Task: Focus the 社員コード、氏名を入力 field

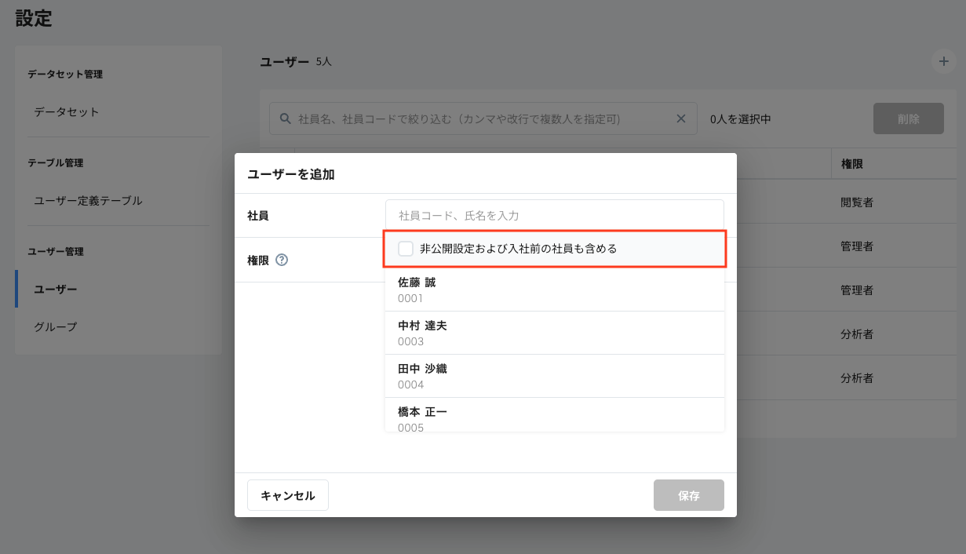Action: [554, 215]
